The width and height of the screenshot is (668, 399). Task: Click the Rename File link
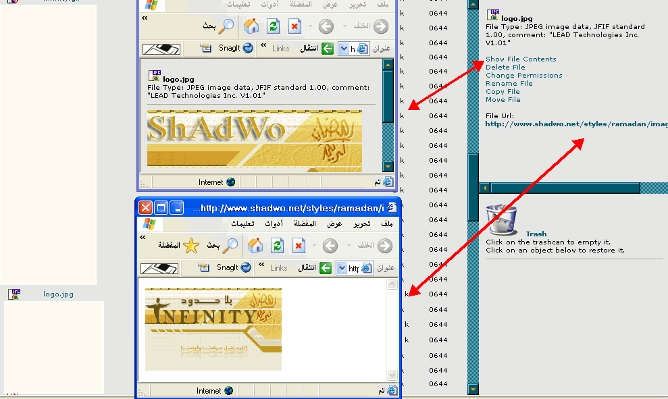pyautogui.click(x=509, y=84)
